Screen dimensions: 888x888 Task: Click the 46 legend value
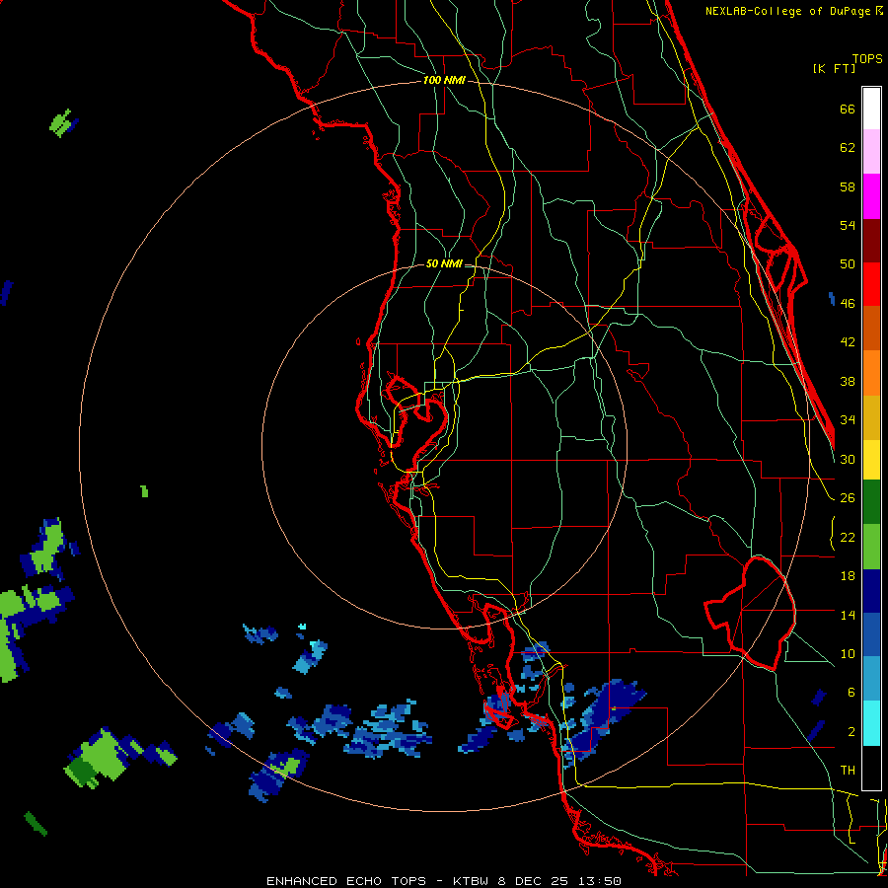[848, 304]
